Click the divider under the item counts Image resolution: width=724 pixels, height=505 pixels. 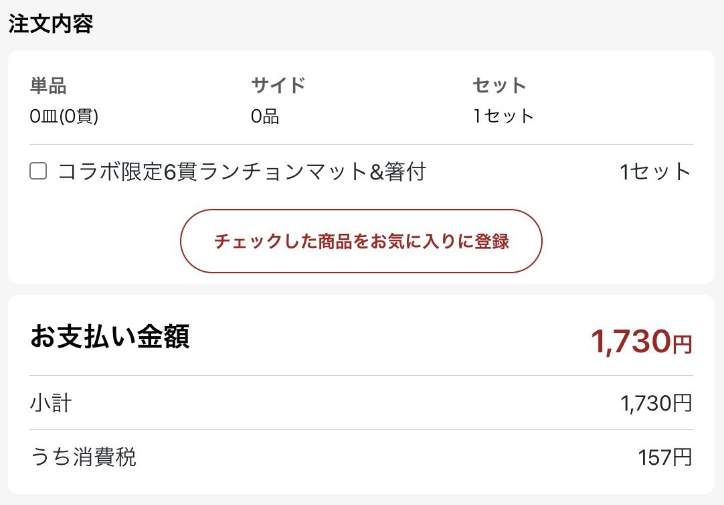[361, 142]
